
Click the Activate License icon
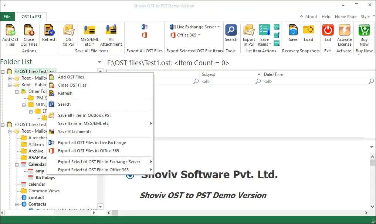click(x=345, y=30)
